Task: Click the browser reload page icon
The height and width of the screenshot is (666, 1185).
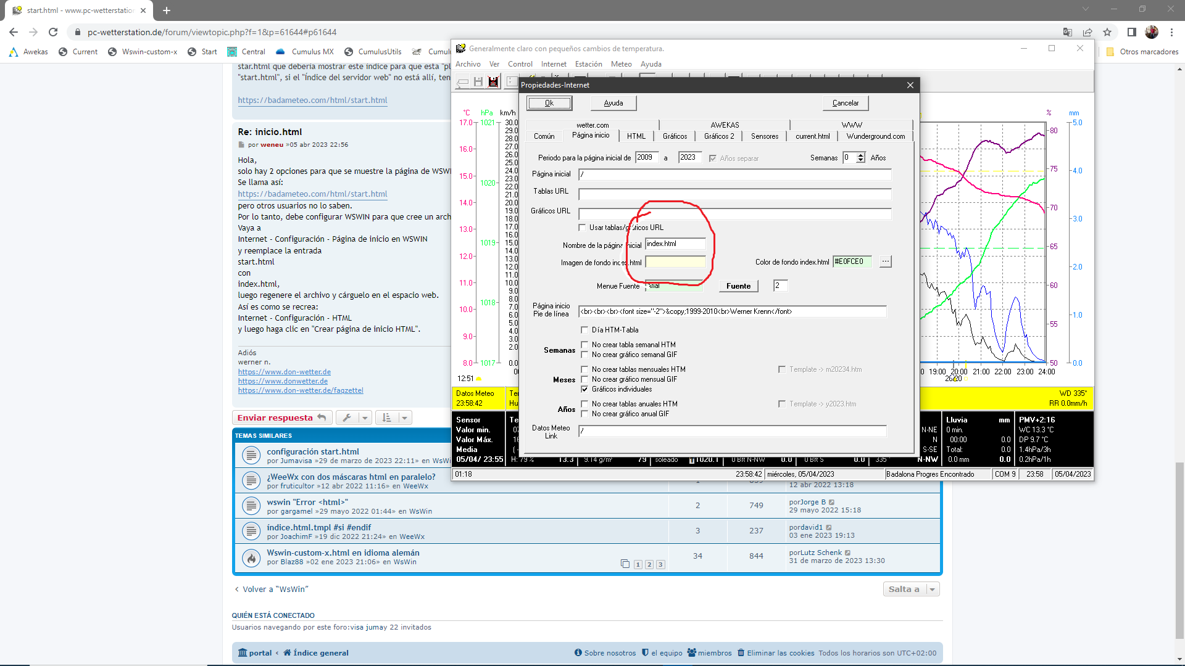Action: 53,32
